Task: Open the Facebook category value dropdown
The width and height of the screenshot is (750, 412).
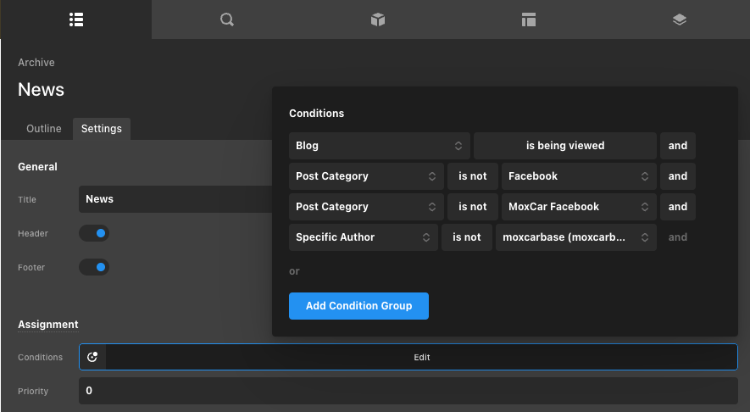Action: coord(578,176)
